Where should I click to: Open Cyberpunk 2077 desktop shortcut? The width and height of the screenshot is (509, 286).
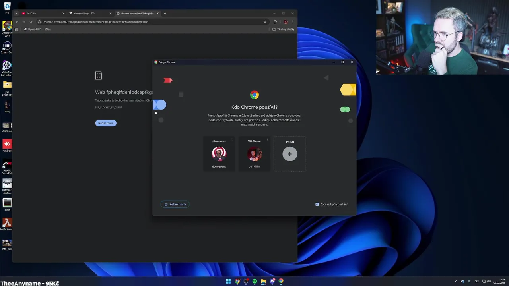pos(7,29)
